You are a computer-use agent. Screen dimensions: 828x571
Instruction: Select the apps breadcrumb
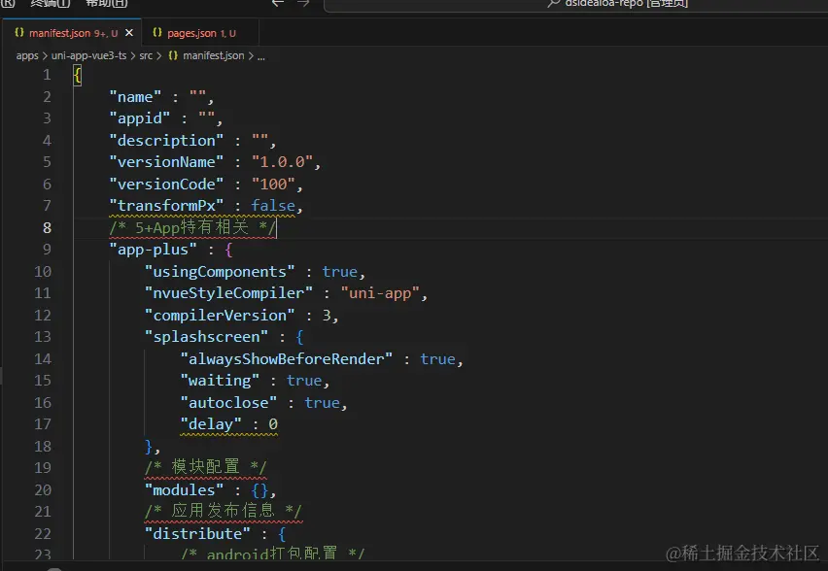pyautogui.click(x=27, y=55)
